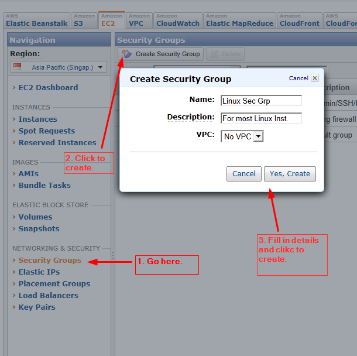
Task: Select Security Groups in the navigation
Action: [50, 261]
